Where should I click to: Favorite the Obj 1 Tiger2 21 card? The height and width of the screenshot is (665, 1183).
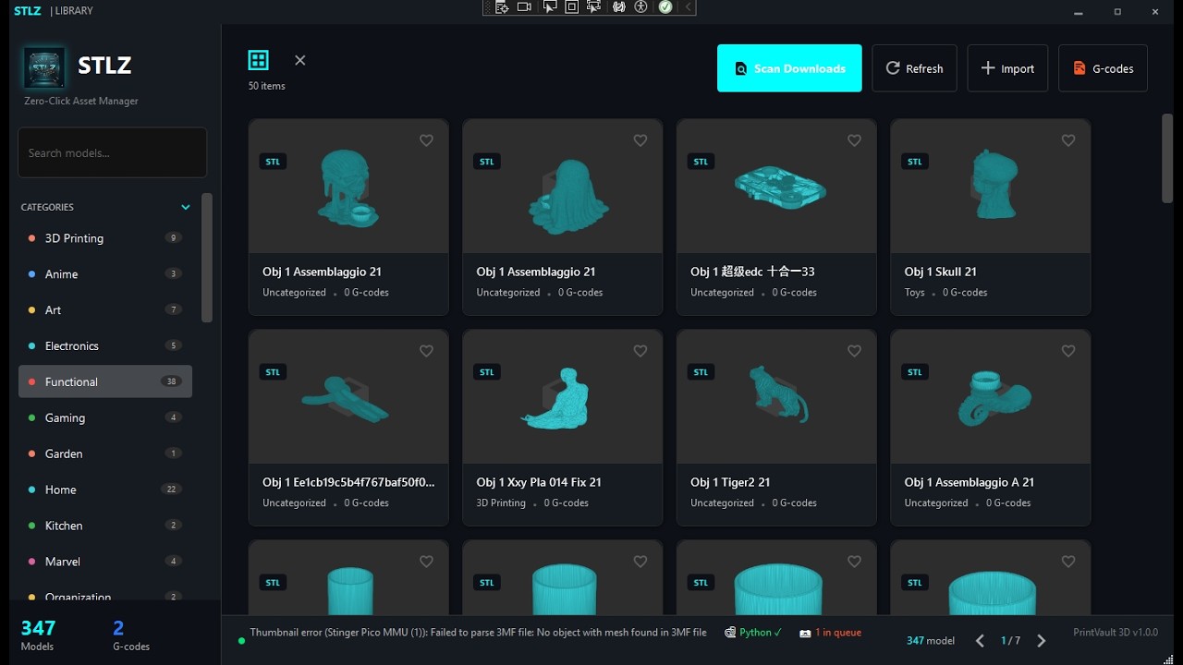854,351
